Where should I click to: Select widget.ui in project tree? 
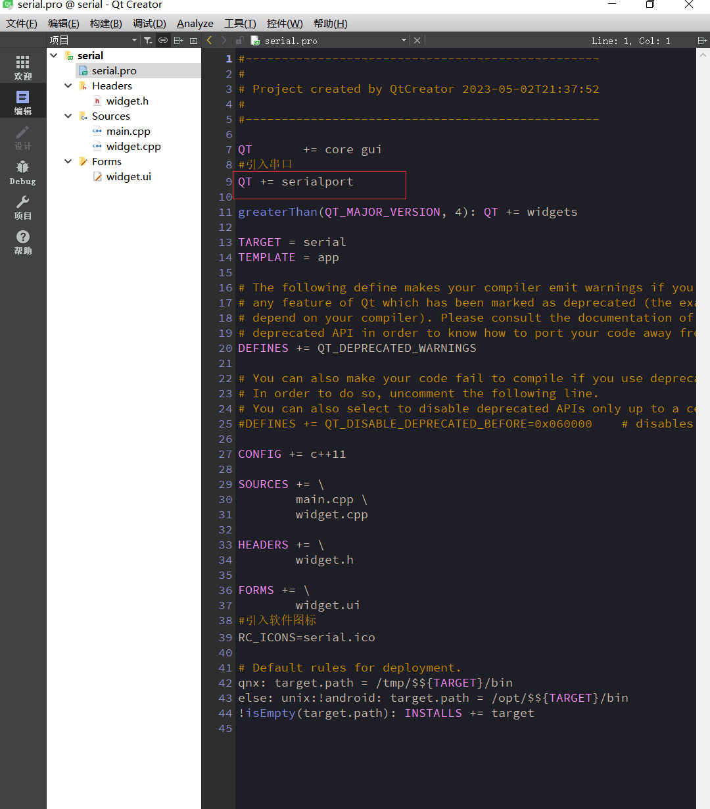click(129, 177)
